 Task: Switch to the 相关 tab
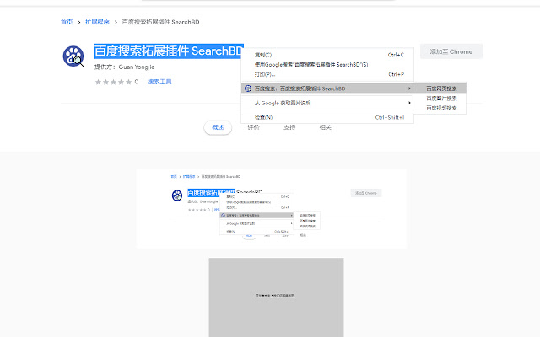click(x=325, y=127)
